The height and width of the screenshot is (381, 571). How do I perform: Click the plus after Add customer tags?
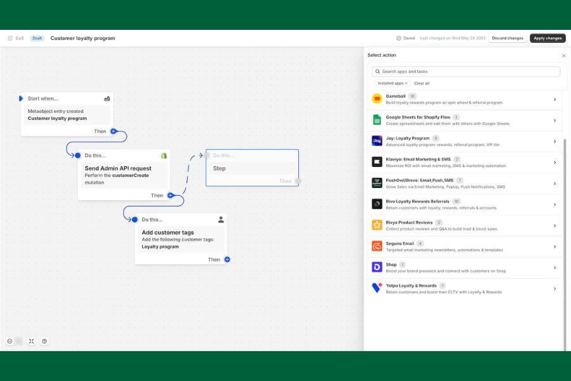[x=227, y=259]
